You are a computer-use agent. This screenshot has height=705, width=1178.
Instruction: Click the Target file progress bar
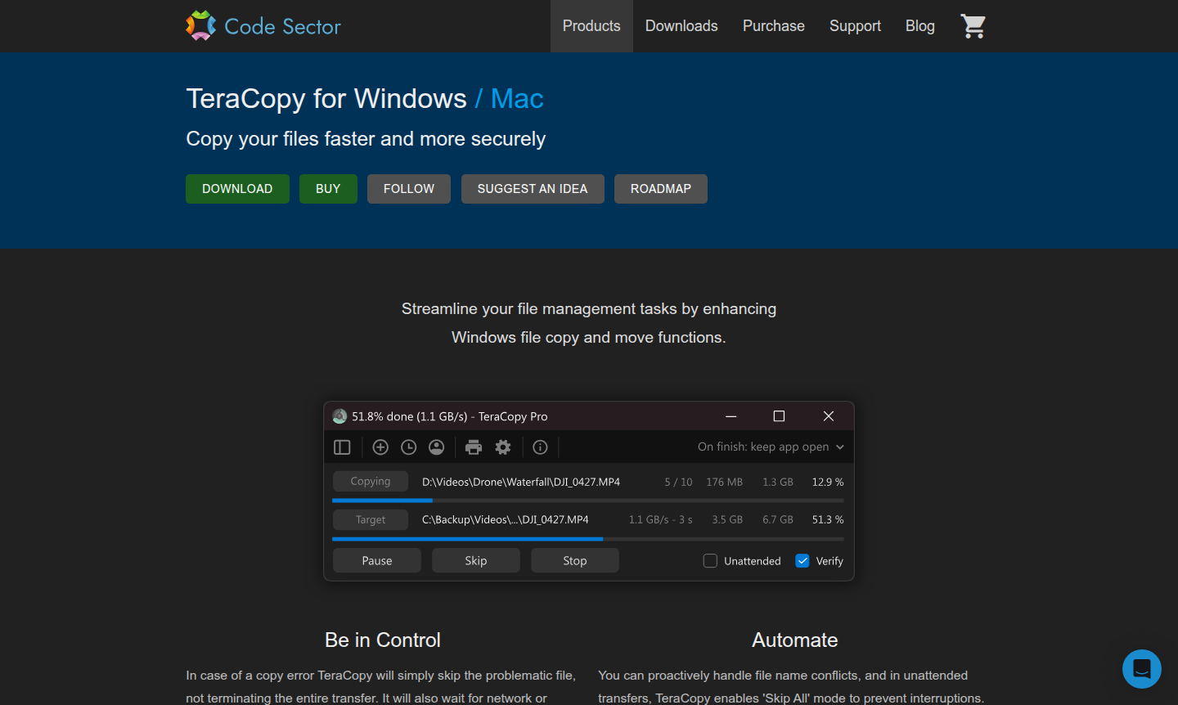[587, 539]
